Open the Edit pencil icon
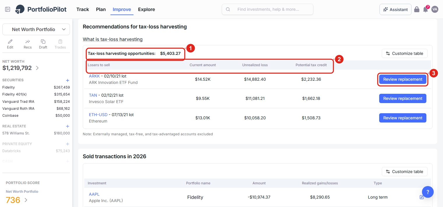 [10, 42]
